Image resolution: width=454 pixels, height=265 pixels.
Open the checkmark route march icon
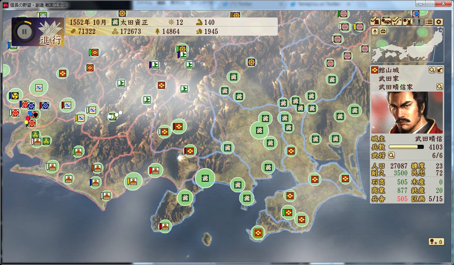coord(396,21)
